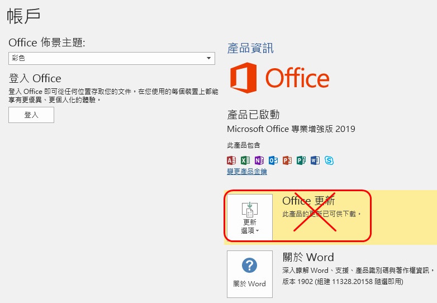Image resolution: width=437 pixels, height=303 pixels.
Task: Select the 彩色 theme combo box
Action: coord(106,58)
